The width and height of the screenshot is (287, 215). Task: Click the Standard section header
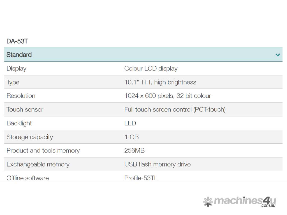[19, 55]
